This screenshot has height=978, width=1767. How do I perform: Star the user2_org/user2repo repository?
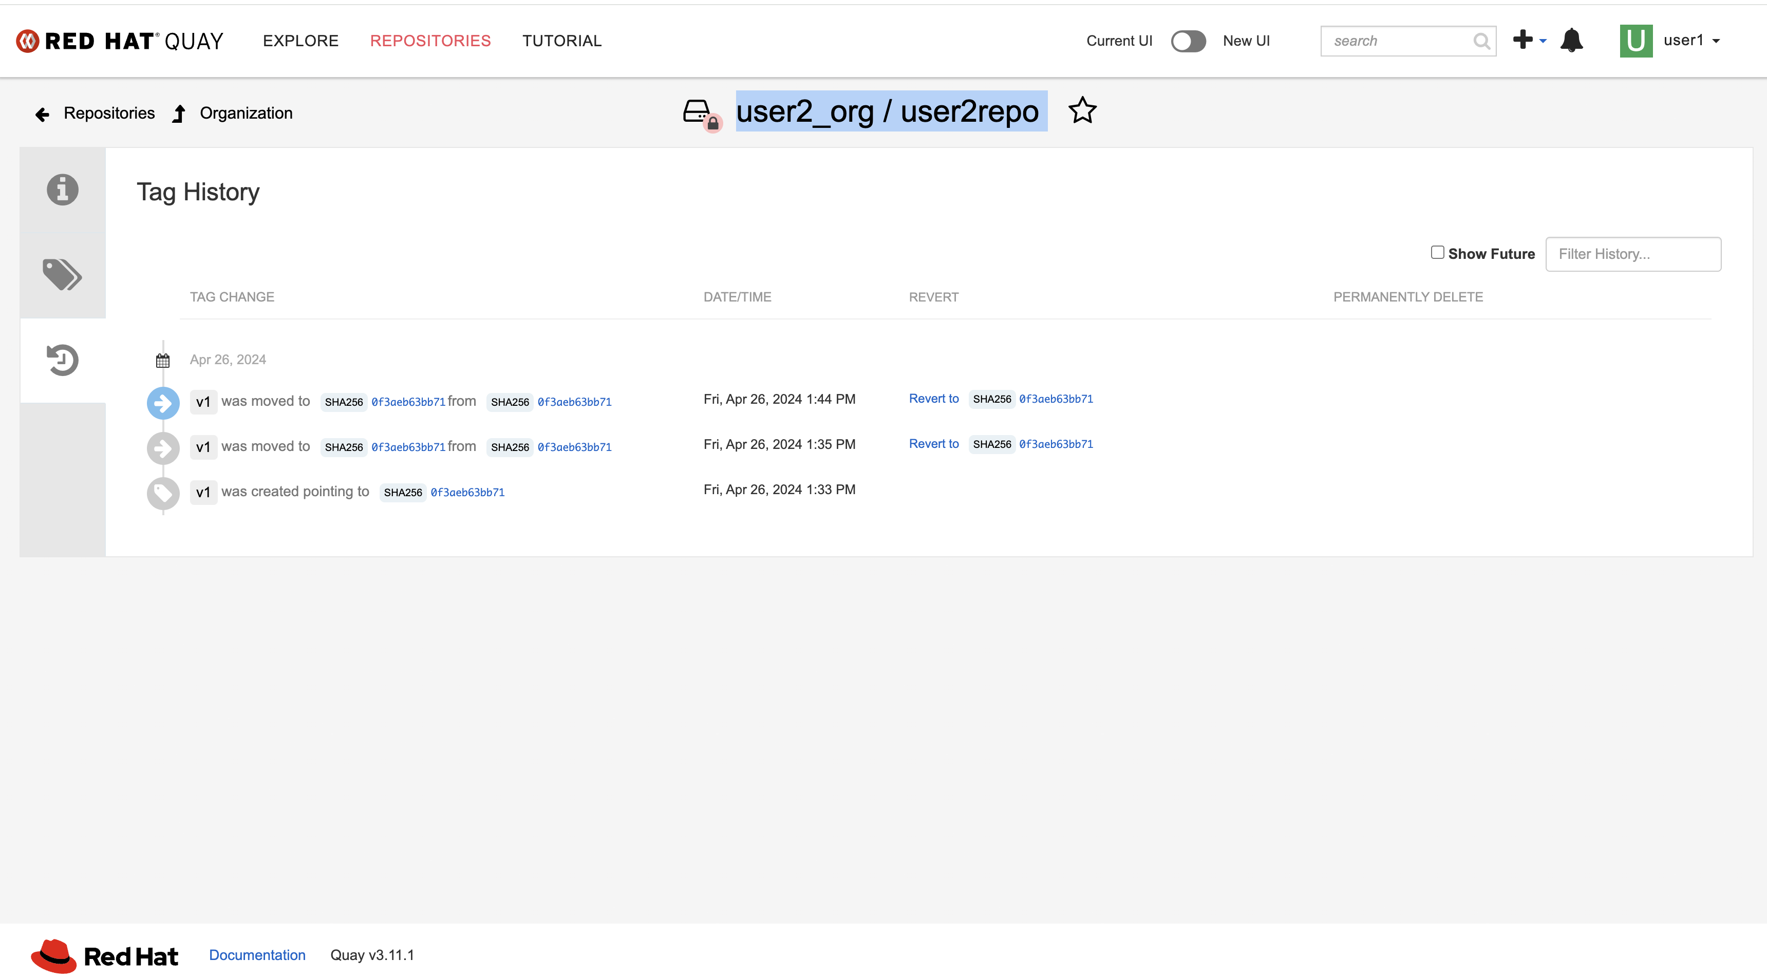tap(1082, 110)
